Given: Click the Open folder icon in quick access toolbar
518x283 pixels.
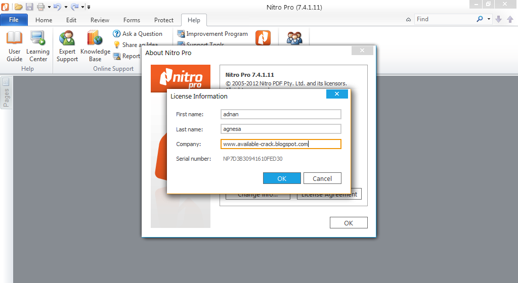Looking at the screenshot, I should (x=19, y=7).
